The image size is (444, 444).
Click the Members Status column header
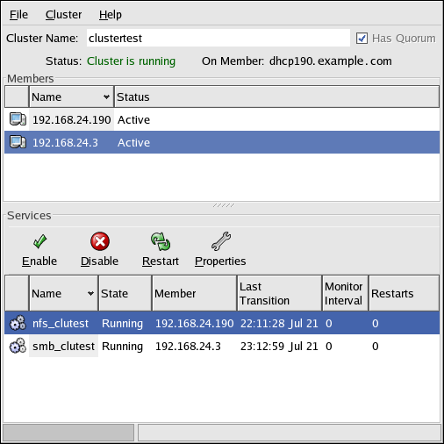276,97
